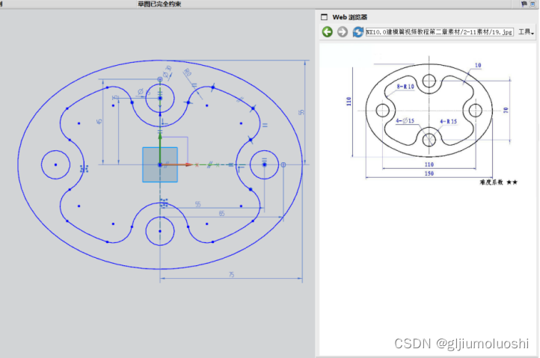Click the flag icon in the top status bar
The width and height of the screenshot is (540, 358).
524,4
